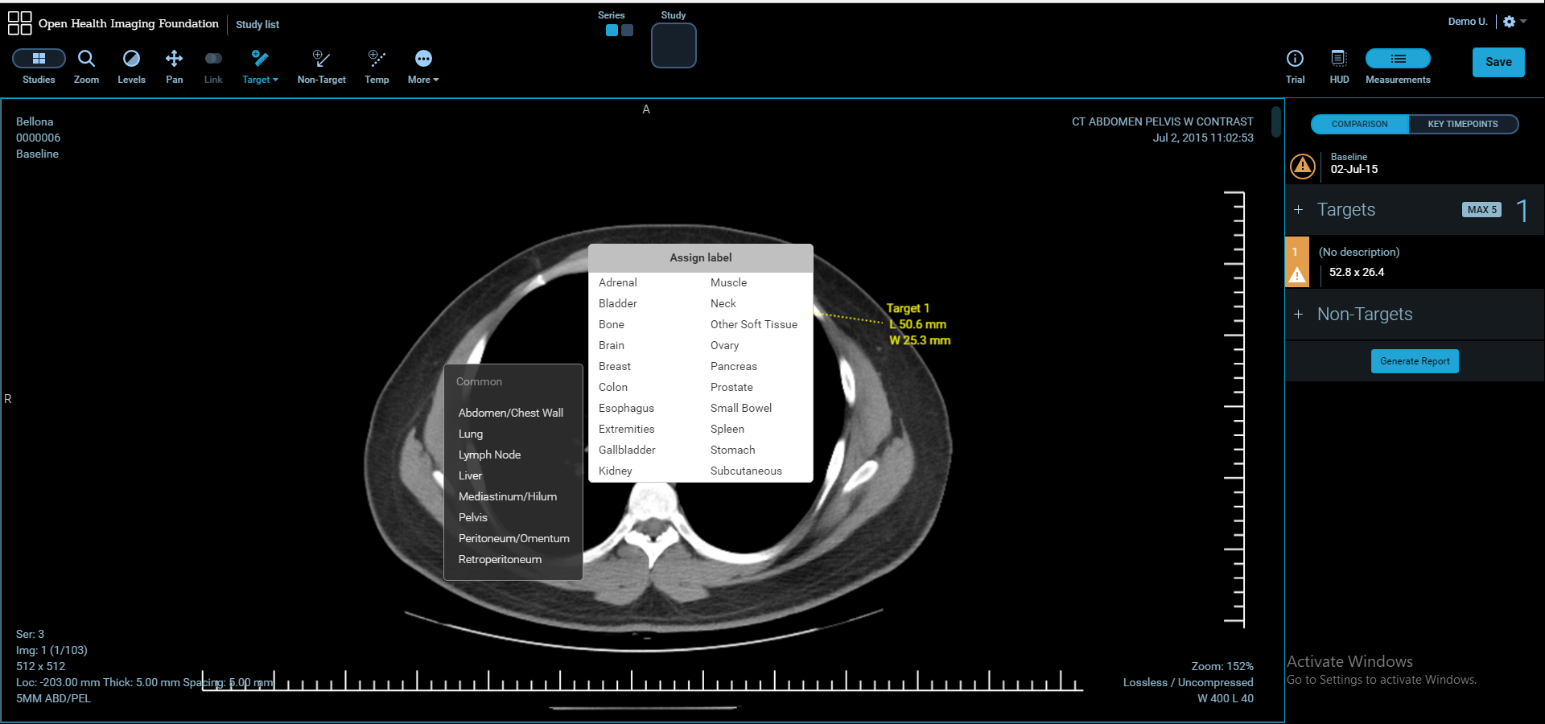The width and height of the screenshot is (1545, 724).
Task: Toggle the Measurements panel button
Action: 1398,59
